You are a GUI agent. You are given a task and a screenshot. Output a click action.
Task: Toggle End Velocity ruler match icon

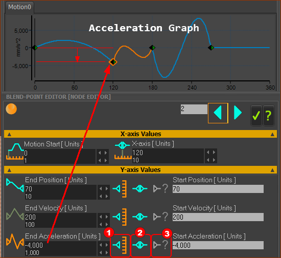point(120,217)
